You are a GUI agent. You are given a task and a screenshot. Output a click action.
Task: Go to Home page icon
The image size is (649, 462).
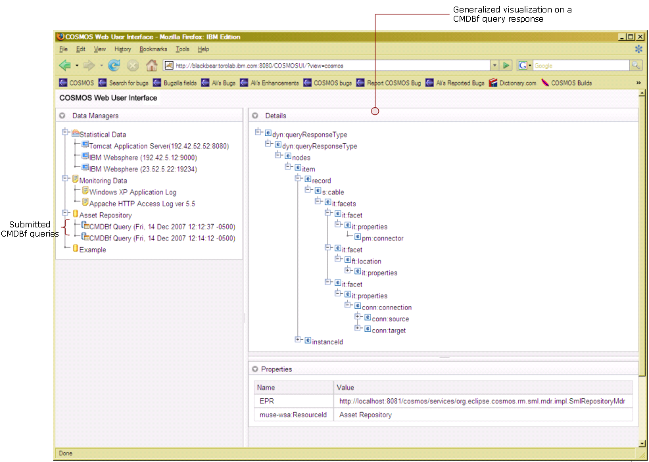point(151,65)
